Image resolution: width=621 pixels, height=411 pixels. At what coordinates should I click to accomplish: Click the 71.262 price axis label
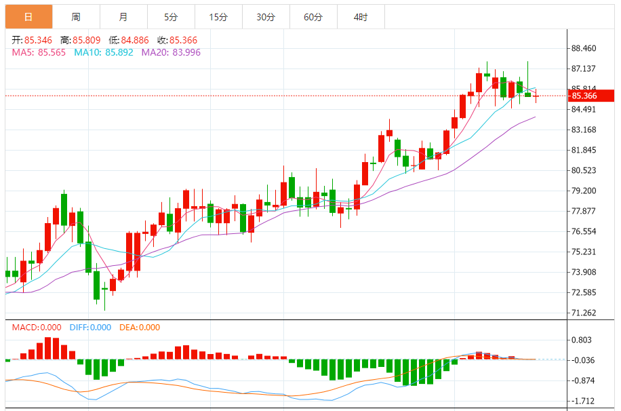[x=584, y=313]
